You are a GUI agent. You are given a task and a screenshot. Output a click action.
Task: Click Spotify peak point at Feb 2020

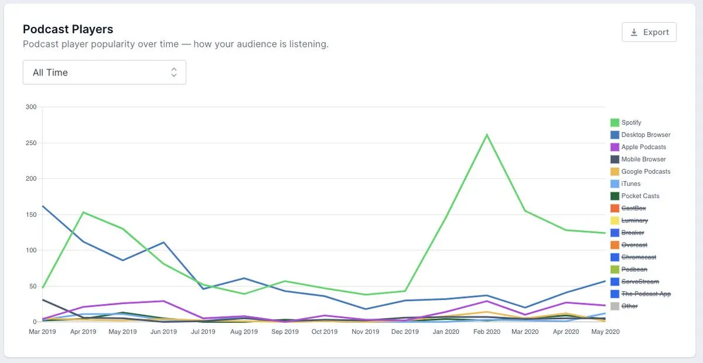[486, 134]
